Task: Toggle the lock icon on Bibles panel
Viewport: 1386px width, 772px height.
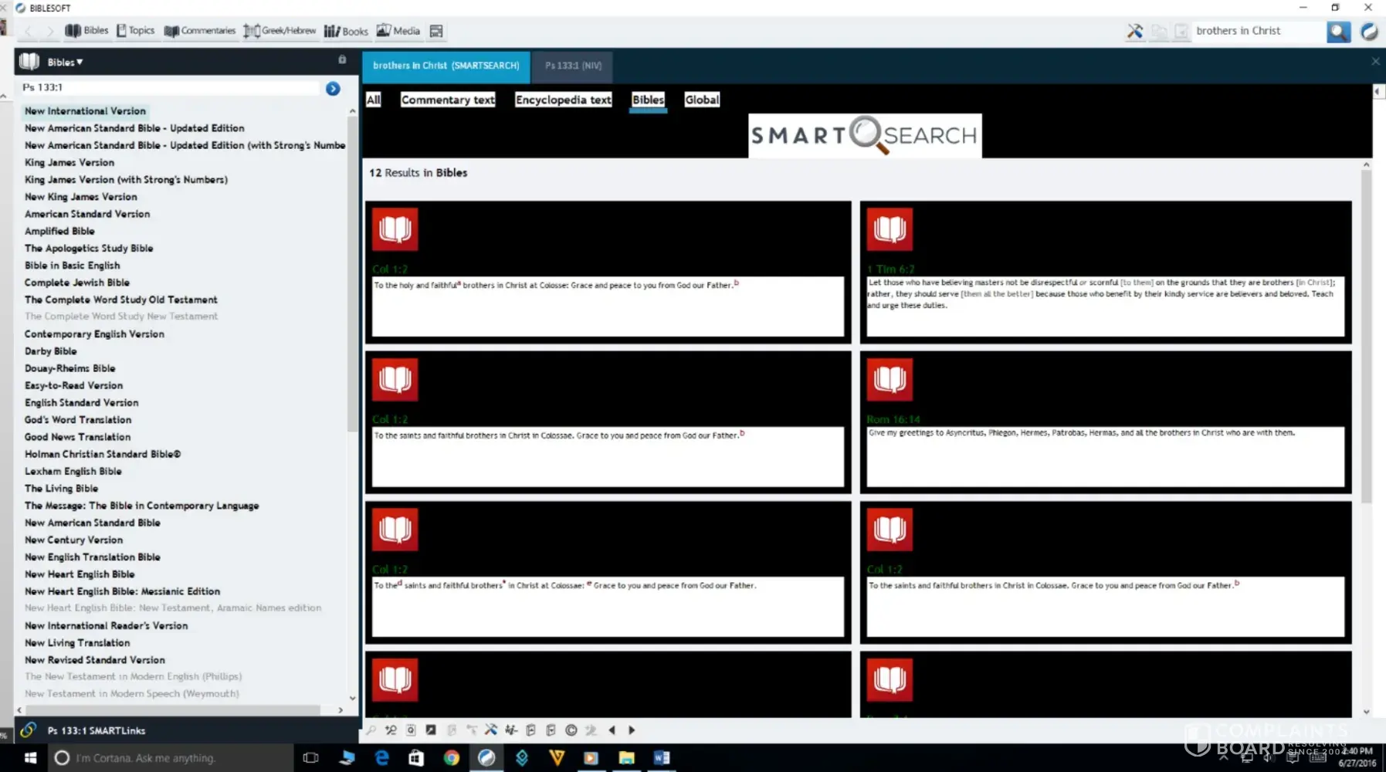Action: (342, 59)
